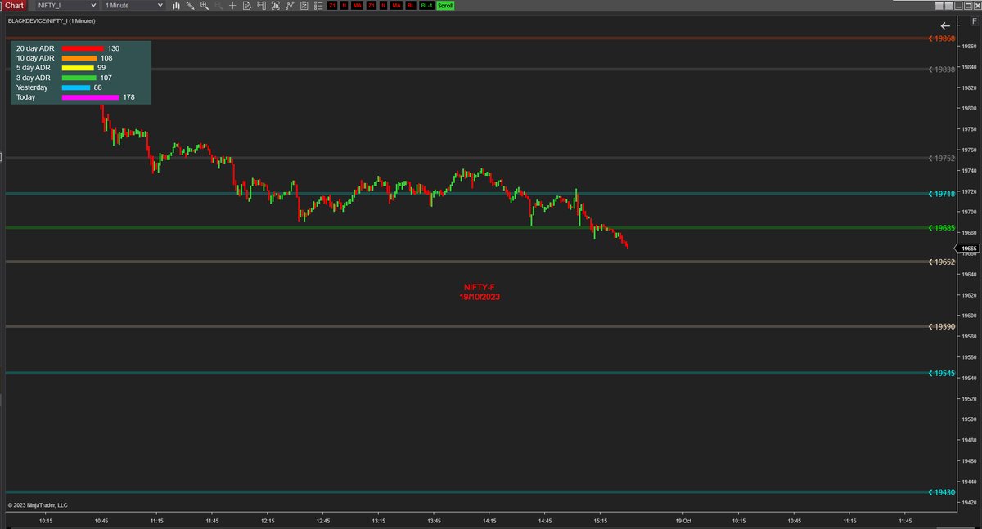Select the Chart tab

(14, 5)
